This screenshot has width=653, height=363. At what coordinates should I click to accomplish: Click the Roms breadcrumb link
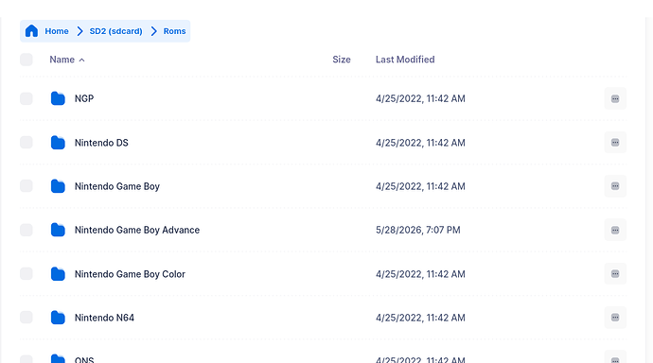[x=174, y=31]
